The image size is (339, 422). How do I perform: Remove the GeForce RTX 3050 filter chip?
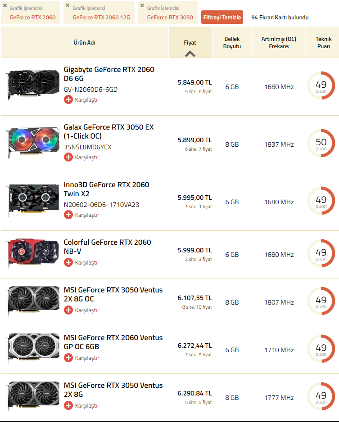tap(142, 6)
